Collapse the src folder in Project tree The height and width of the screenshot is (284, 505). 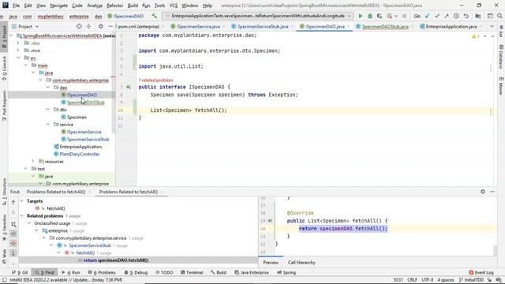coord(18,58)
